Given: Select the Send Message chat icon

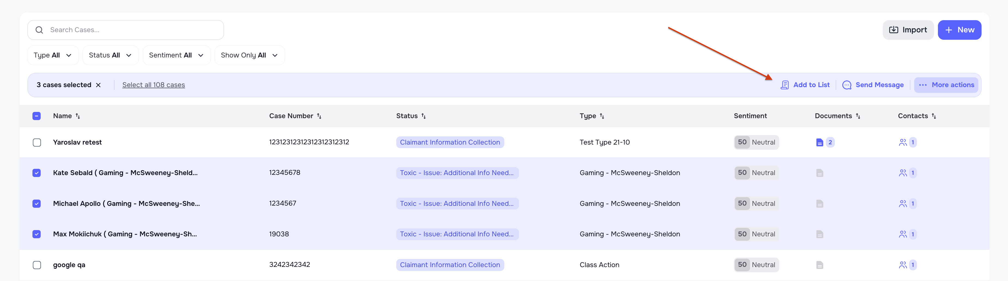Looking at the screenshot, I should 847,85.
